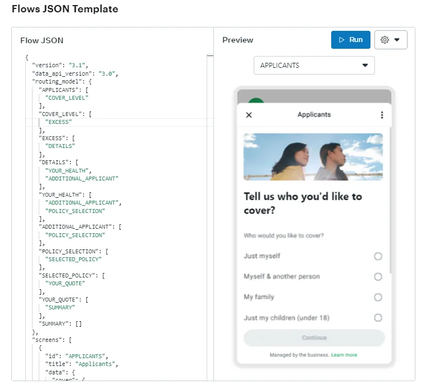Click the "title": "Applicants" line

click(81, 364)
